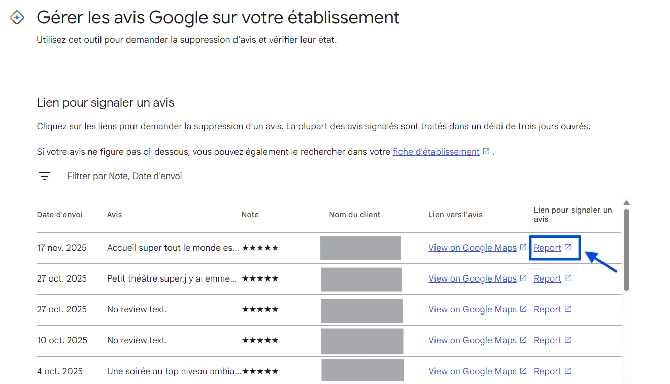Screen dimensions: 670x384
Task: Click the Google business tool diamond logo
Action: point(17,16)
